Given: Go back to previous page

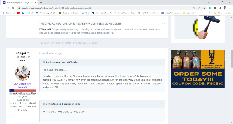Looking at the screenshot, I should coord(3,8).
